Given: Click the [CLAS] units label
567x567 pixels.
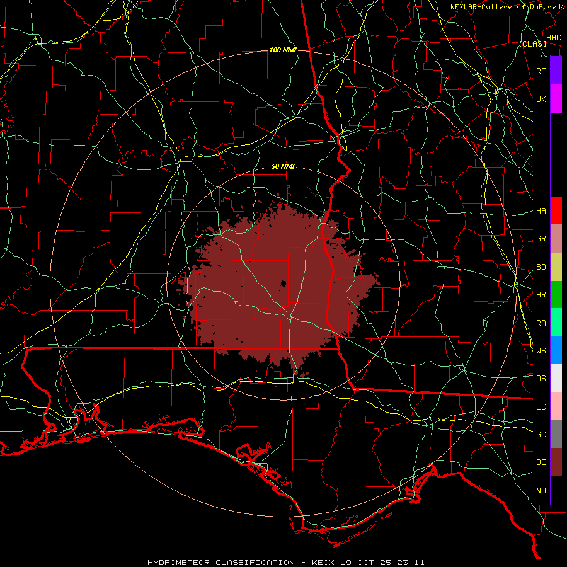Looking at the screenshot, I should (532, 44).
